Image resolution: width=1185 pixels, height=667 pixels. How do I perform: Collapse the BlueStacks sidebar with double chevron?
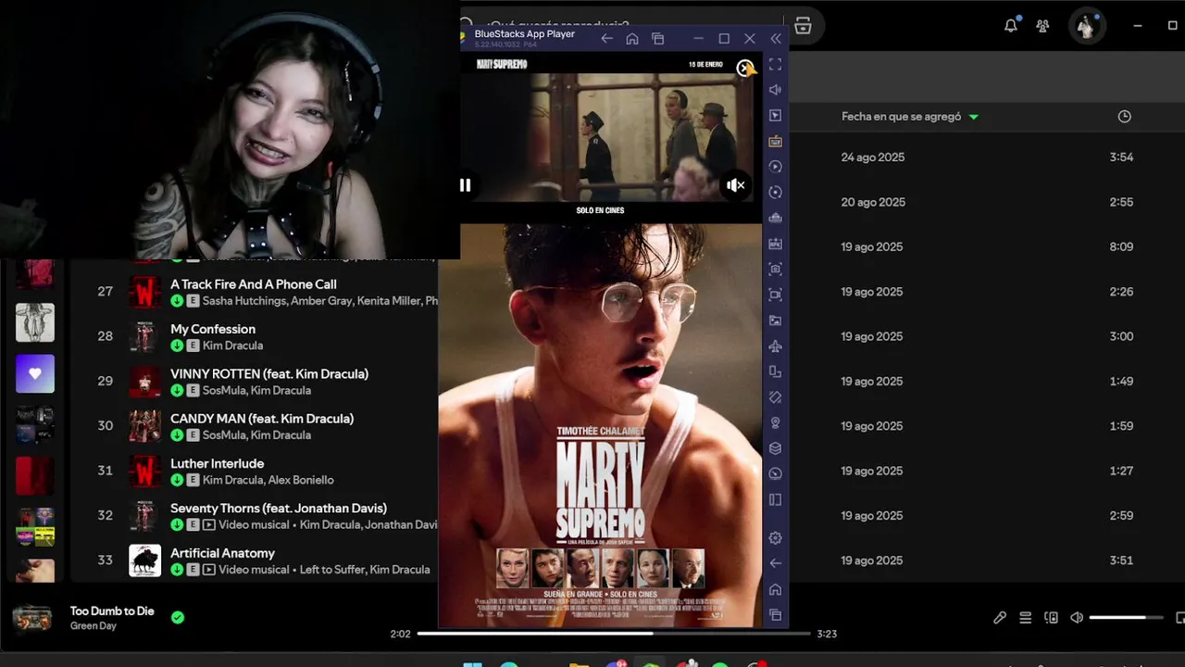click(x=776, y=38)
